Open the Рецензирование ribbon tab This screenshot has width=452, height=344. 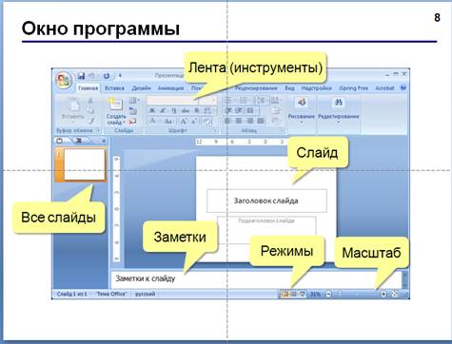pos(256,88)
